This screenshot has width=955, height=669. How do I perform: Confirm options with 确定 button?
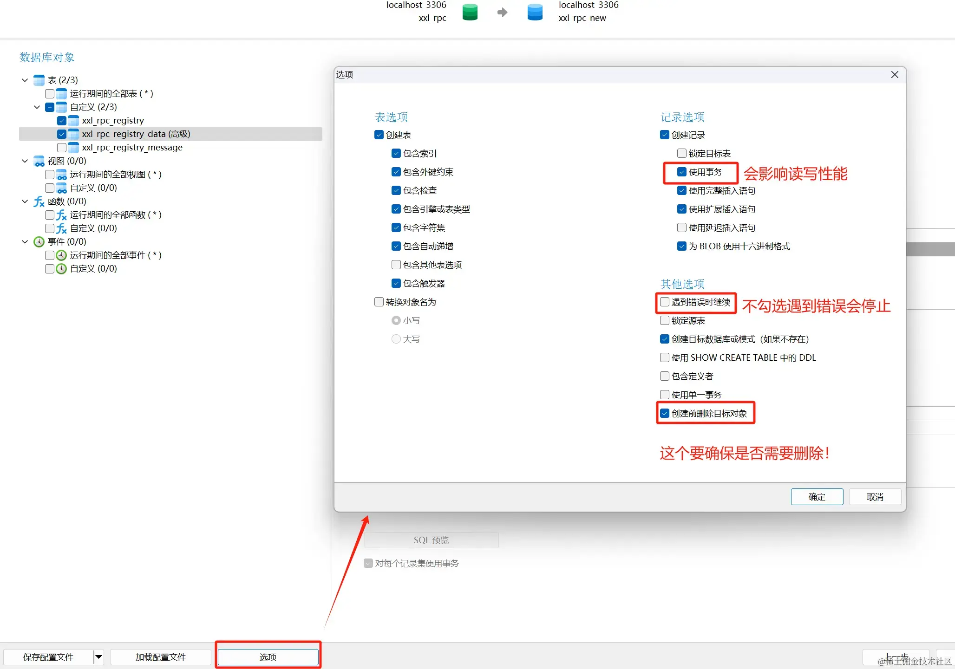(x=817, y=497)
